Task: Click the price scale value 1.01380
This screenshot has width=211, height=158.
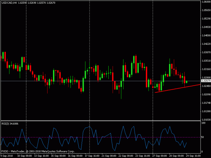Action: click(206, 111)
